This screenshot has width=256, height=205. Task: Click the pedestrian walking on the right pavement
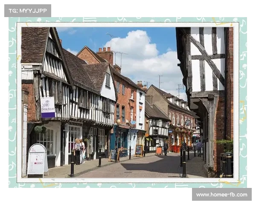click(x=199, y=148)
